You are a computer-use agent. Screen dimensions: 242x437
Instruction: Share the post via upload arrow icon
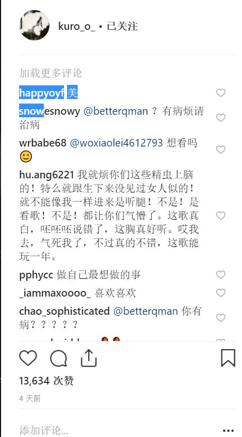tap(89, 358)
